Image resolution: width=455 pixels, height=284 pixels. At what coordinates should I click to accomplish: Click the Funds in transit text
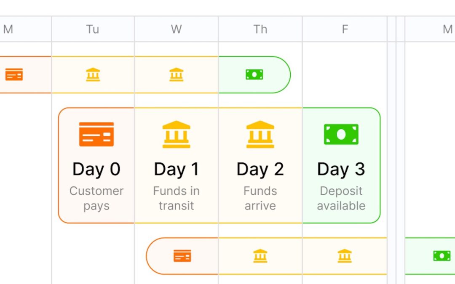[x=177, y=198]
